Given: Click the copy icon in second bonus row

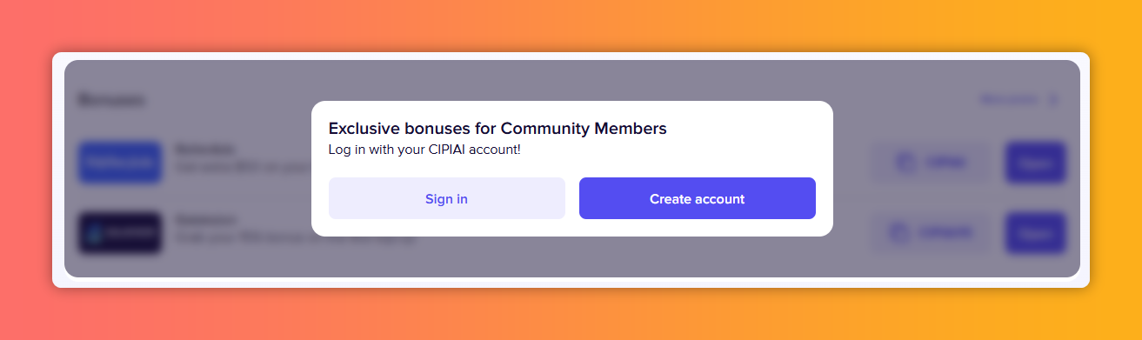Looking at the screenshot, I should (x=900, y=233).
